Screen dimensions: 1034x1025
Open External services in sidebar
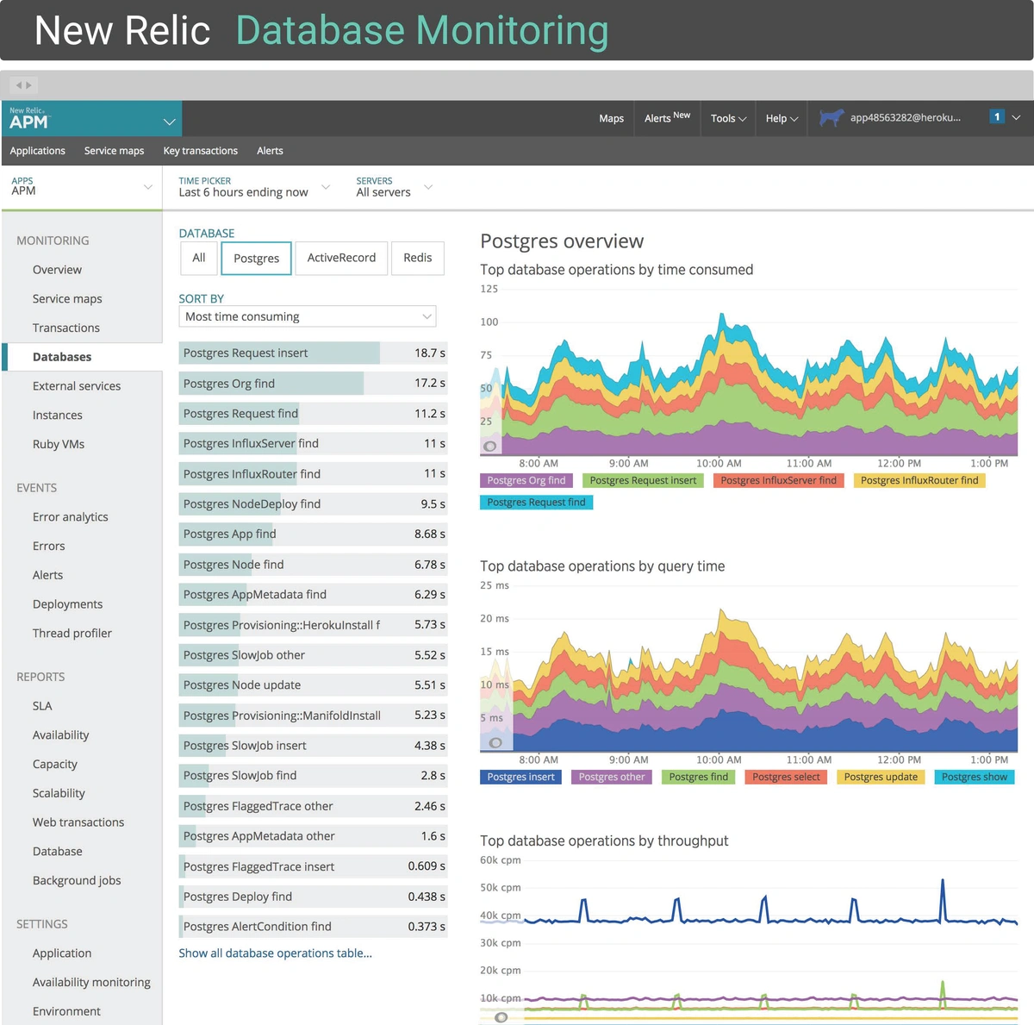[76, 386]
